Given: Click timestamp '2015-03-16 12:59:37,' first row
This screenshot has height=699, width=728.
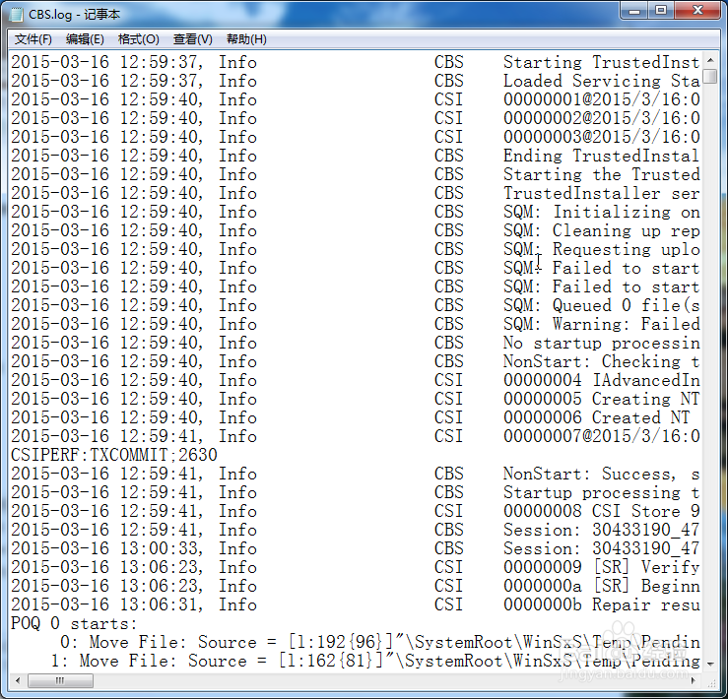Looking at the screenshot, I should (x=106, y=62).
